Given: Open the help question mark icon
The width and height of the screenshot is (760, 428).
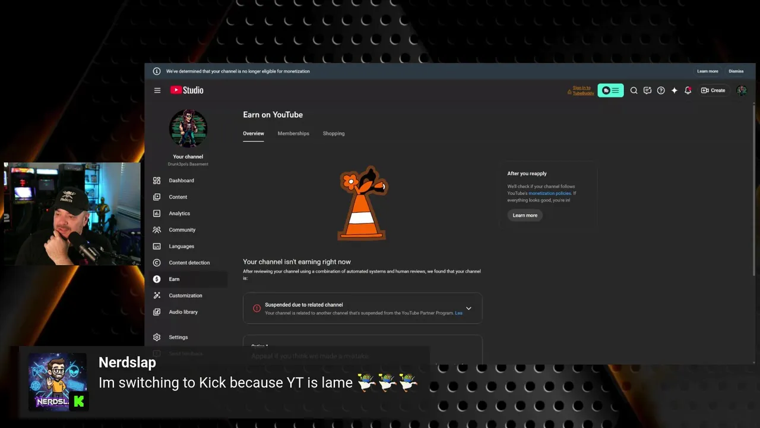Looking at the screenshot, I should click(x=661, y=90).
